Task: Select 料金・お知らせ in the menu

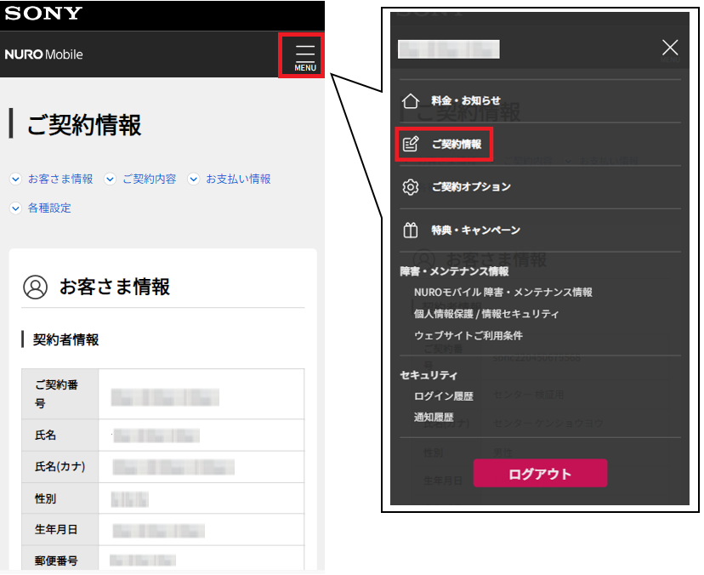Action: click(466, 100)
